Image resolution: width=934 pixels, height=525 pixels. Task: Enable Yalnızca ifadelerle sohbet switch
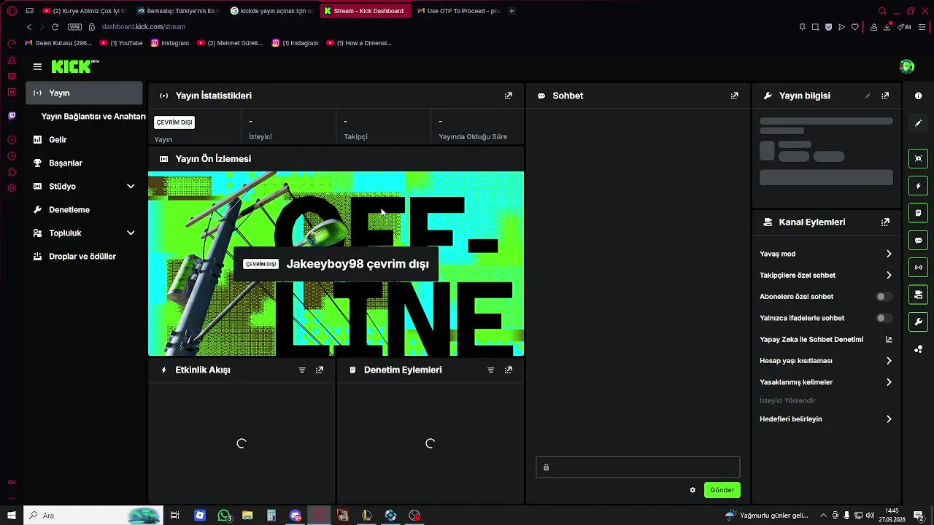(x=884, y=318)
